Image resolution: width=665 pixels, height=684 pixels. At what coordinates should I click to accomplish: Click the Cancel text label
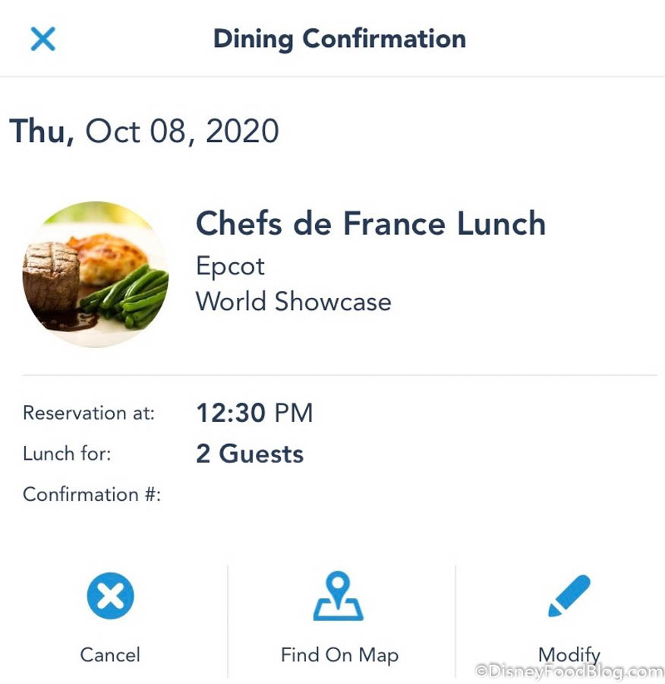tap(110, 655)
